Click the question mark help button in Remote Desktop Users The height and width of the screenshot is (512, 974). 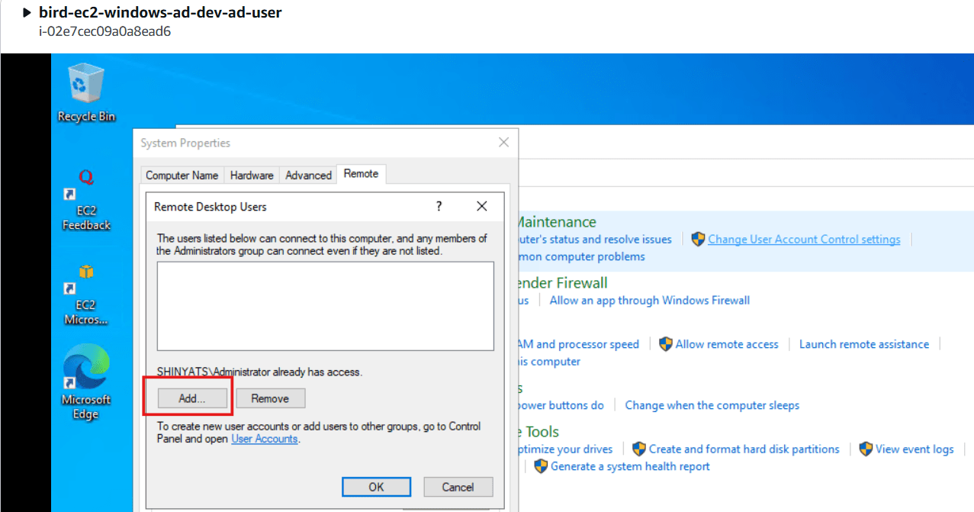pyautogui.click(x=439, y=206)
